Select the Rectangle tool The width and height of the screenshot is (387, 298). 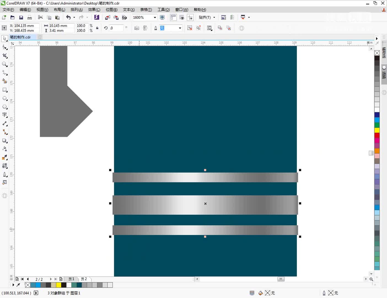click(x=5, y=90)
